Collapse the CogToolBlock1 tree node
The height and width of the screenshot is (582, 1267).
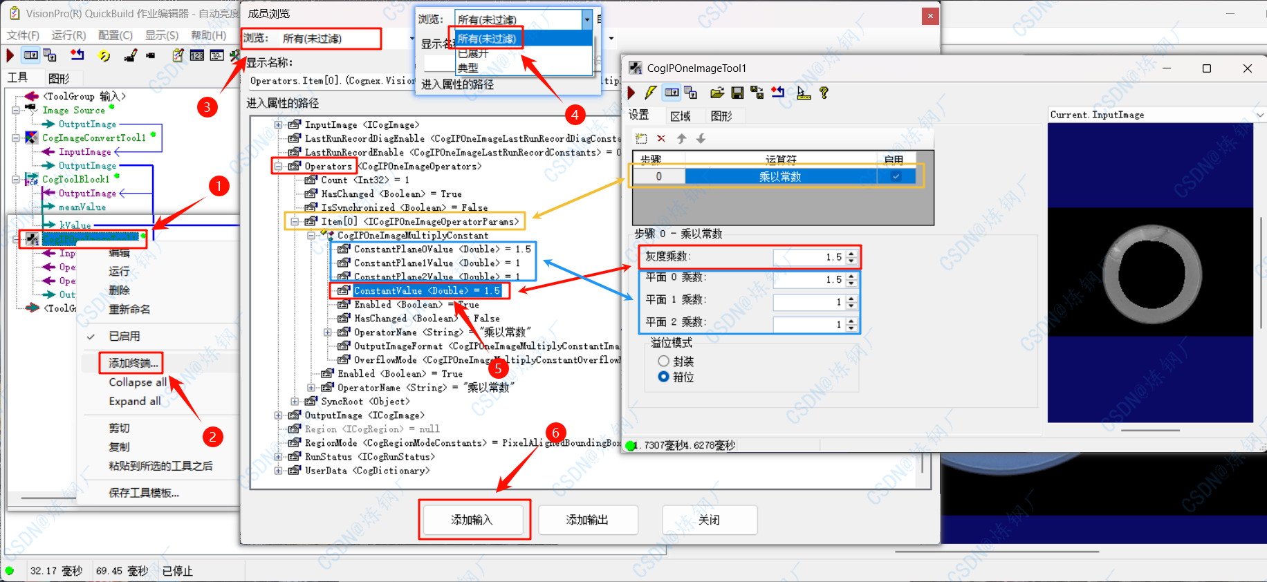16,180
